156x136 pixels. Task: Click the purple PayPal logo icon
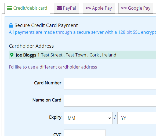(59, 8)
